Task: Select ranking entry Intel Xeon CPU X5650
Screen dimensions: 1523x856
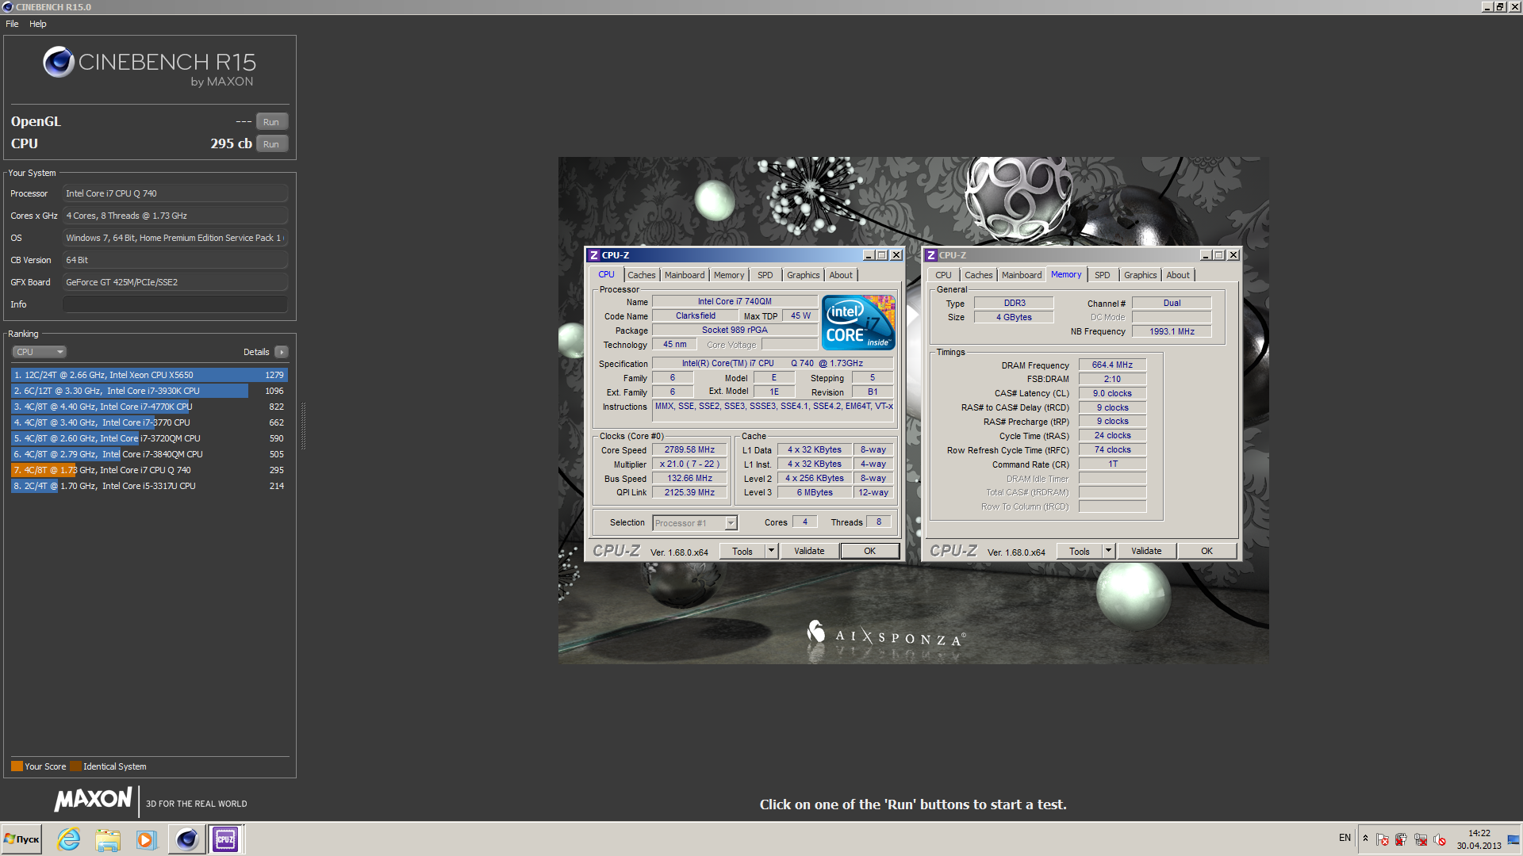Action: click(x=149, y=375)
